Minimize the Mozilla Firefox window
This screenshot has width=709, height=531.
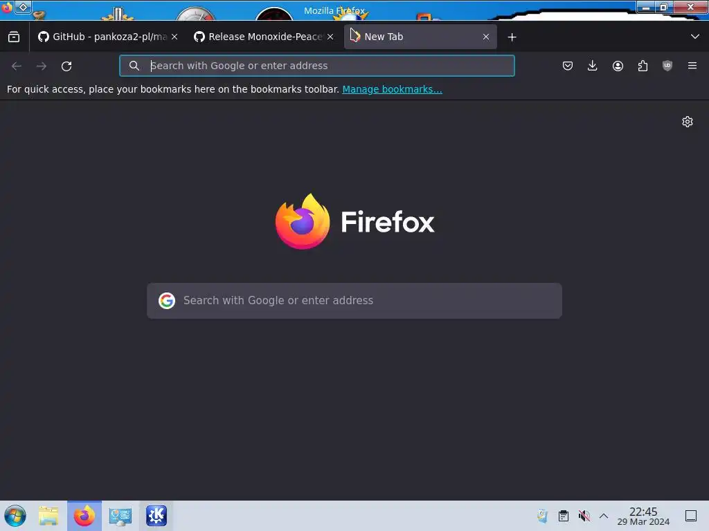pyautogui.click(x=646, y=7)
